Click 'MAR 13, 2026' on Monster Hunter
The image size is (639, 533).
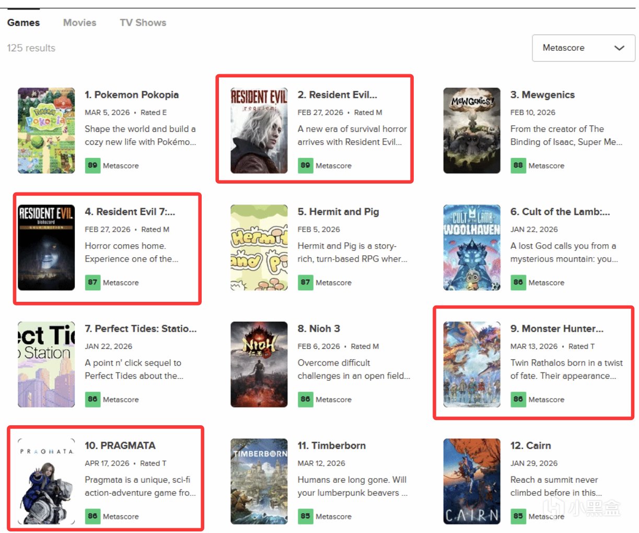(x=534, y=346)
